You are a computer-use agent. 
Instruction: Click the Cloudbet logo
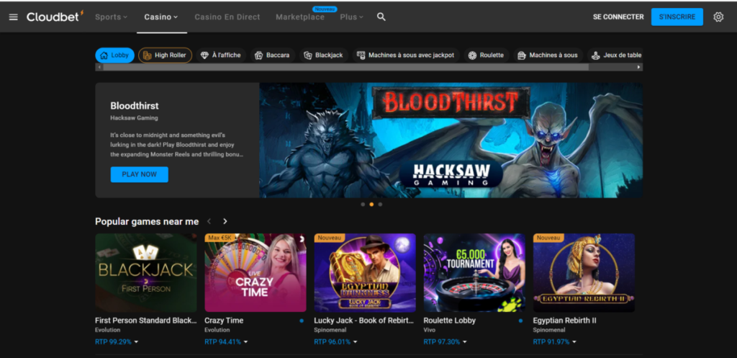tap(55, 17)
